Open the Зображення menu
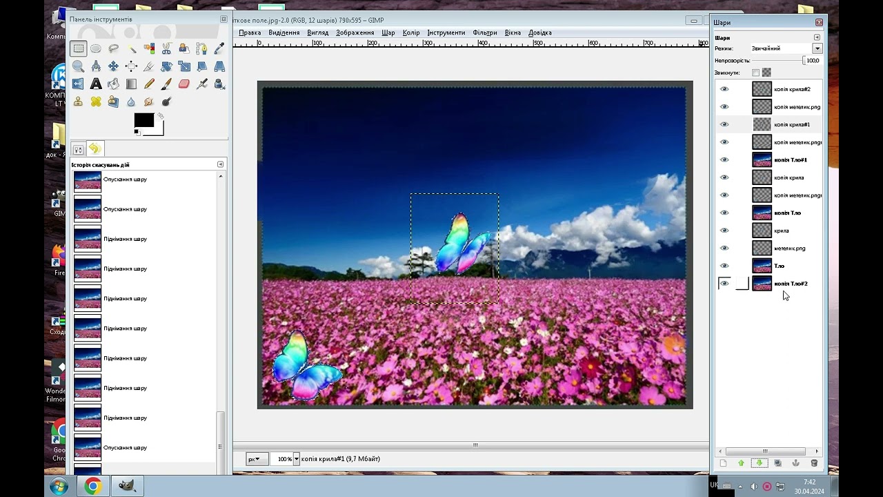 pyautogui.click(x=355, y=32)
